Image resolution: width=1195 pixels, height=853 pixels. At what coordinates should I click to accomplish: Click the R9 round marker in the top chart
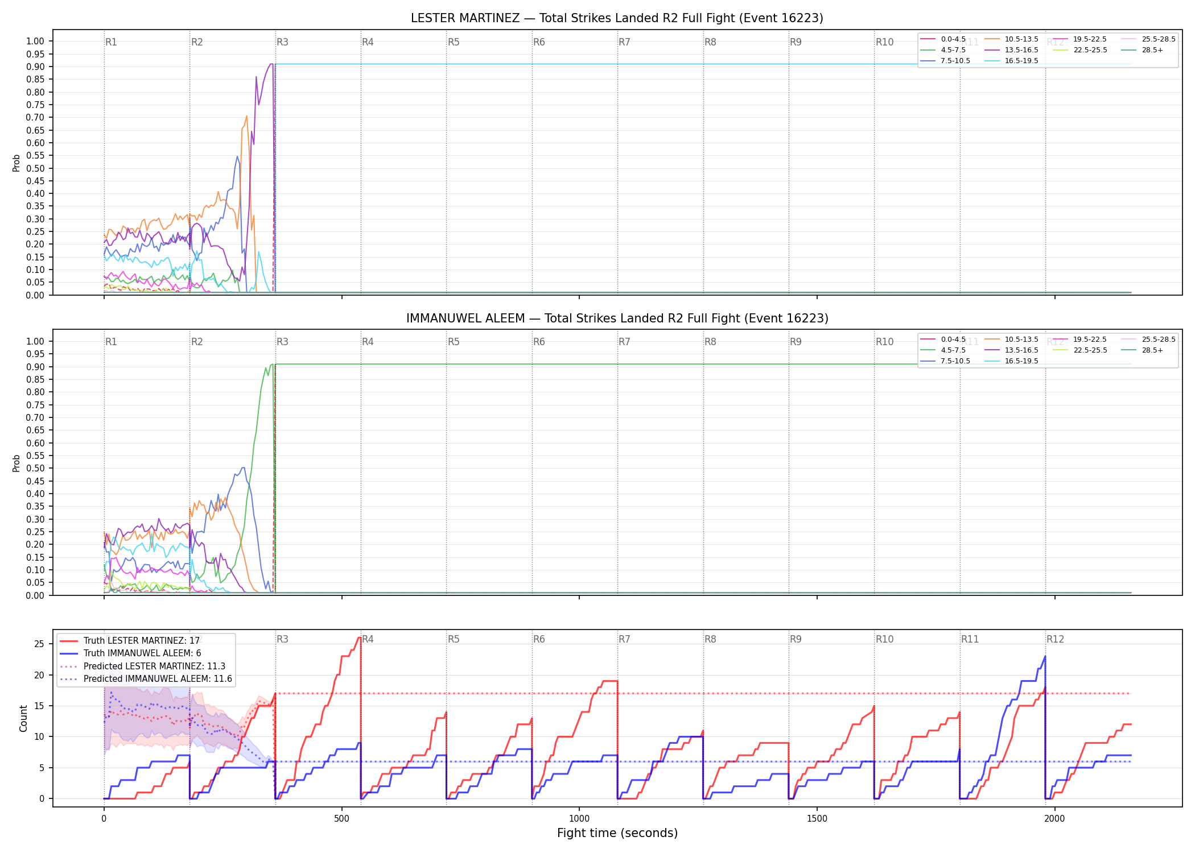click(796, 42)
